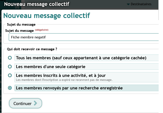Click the 'Qui doit recevoir ce message ?' legend
This screenshot has width=163, height=113.
coord(32,49)
